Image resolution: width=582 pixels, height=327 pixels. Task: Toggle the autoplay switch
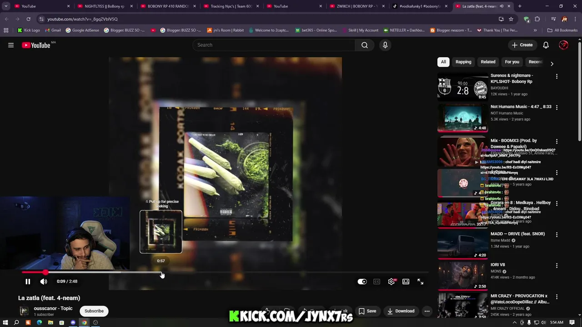[x=362, y=282]
